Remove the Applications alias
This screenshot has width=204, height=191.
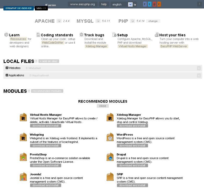coord(199,76)
